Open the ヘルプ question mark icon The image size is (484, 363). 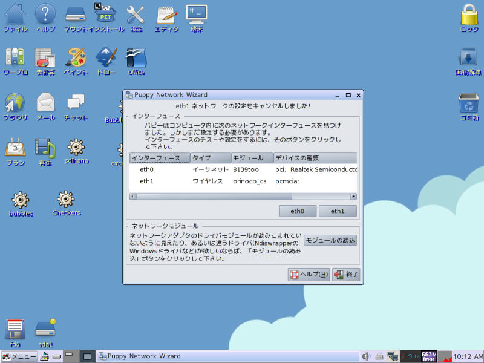(45, 14)
